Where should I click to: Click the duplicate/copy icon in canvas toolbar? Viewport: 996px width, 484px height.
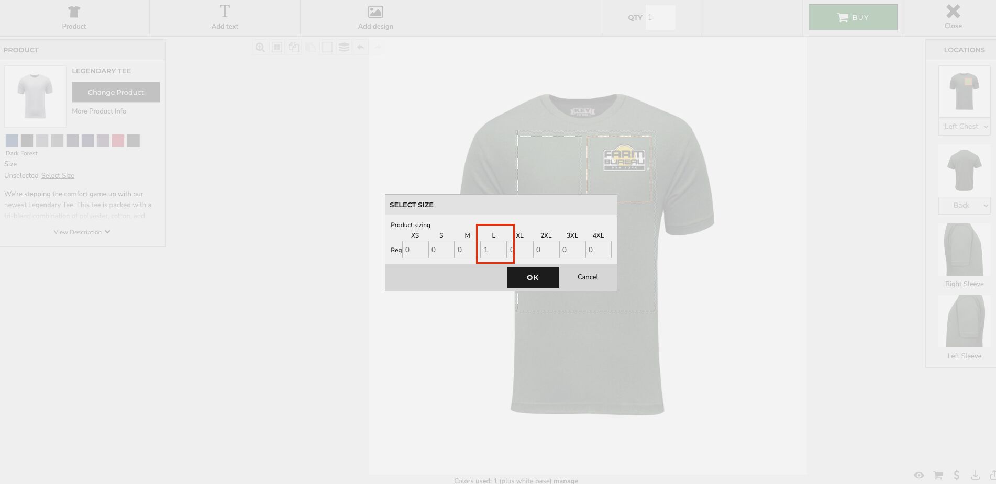[x=294, y=48]
